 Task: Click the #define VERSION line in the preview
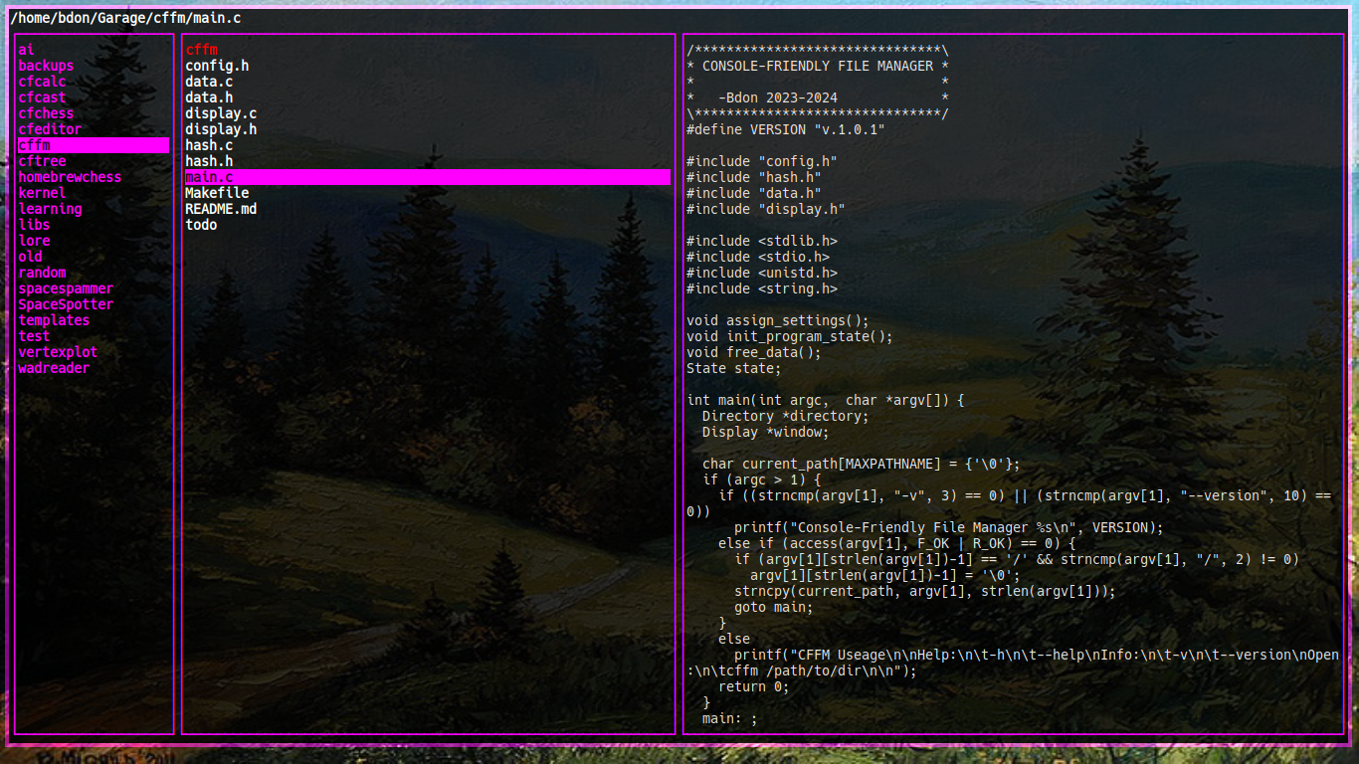point(785,129)
